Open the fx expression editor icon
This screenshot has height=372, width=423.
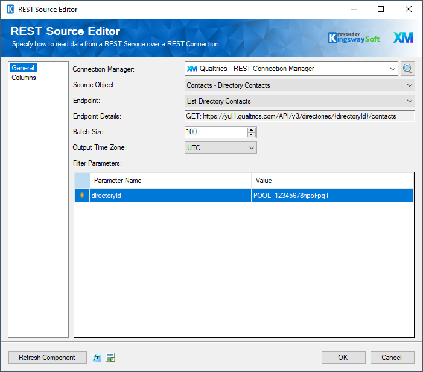[x=97, y=358]
